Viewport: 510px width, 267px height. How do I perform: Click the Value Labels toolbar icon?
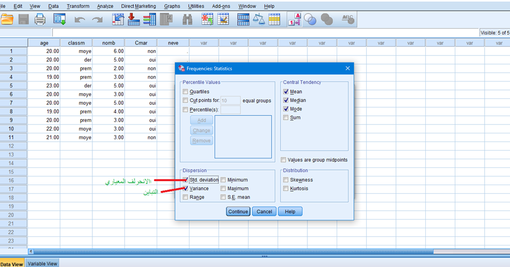point(294,19)
